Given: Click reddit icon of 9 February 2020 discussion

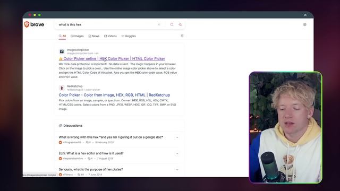Looking at the screenshot, I should [60, 142].
